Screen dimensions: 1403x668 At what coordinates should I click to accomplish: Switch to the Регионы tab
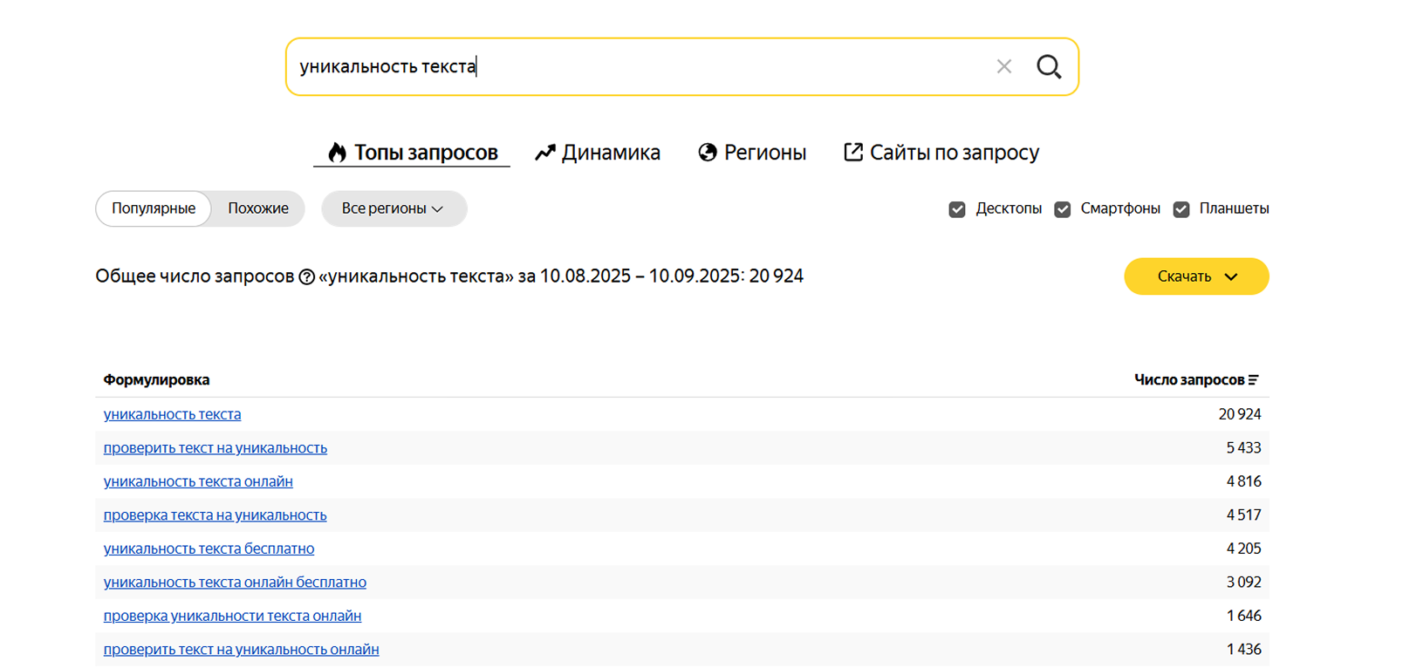click(x=764, y=153)
